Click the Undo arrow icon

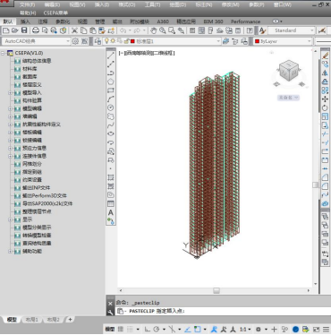coord(123,30)
